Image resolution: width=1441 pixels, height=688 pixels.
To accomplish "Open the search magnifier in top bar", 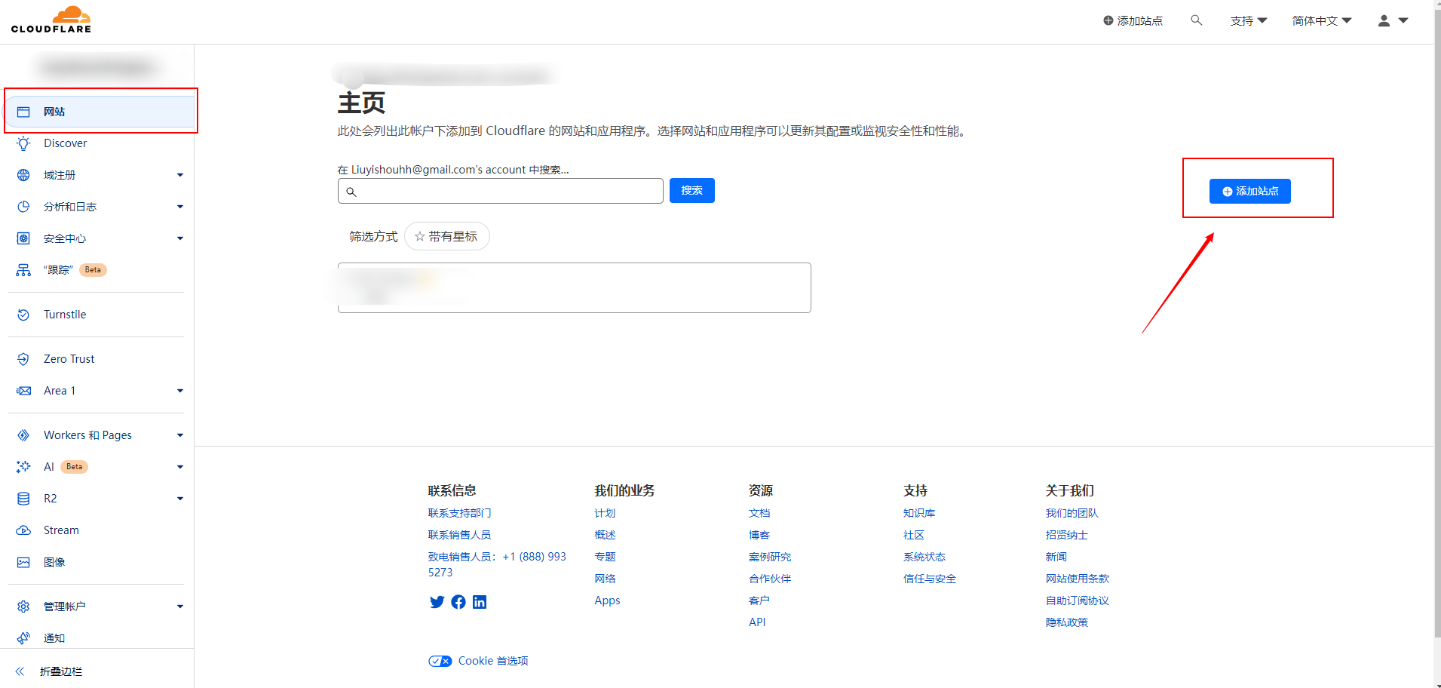I will pyautogui.click(x=1196, y=20).
